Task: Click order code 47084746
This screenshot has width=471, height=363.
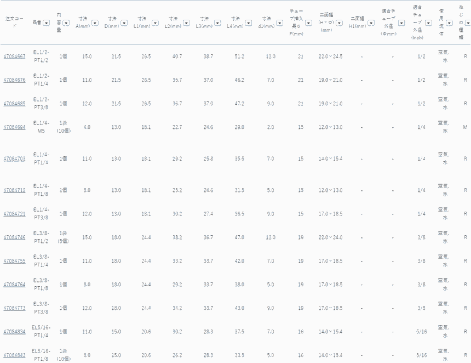Action: 14,237
